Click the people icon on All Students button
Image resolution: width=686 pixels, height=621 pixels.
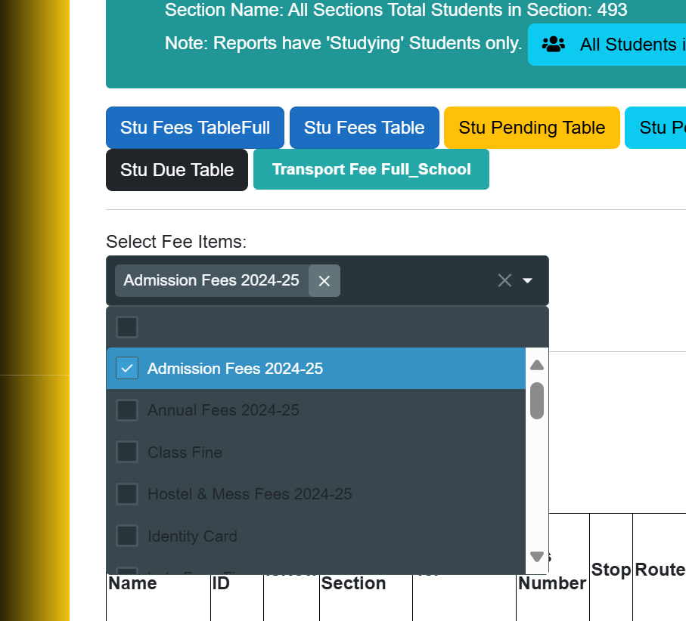click(x=554, y=45)
